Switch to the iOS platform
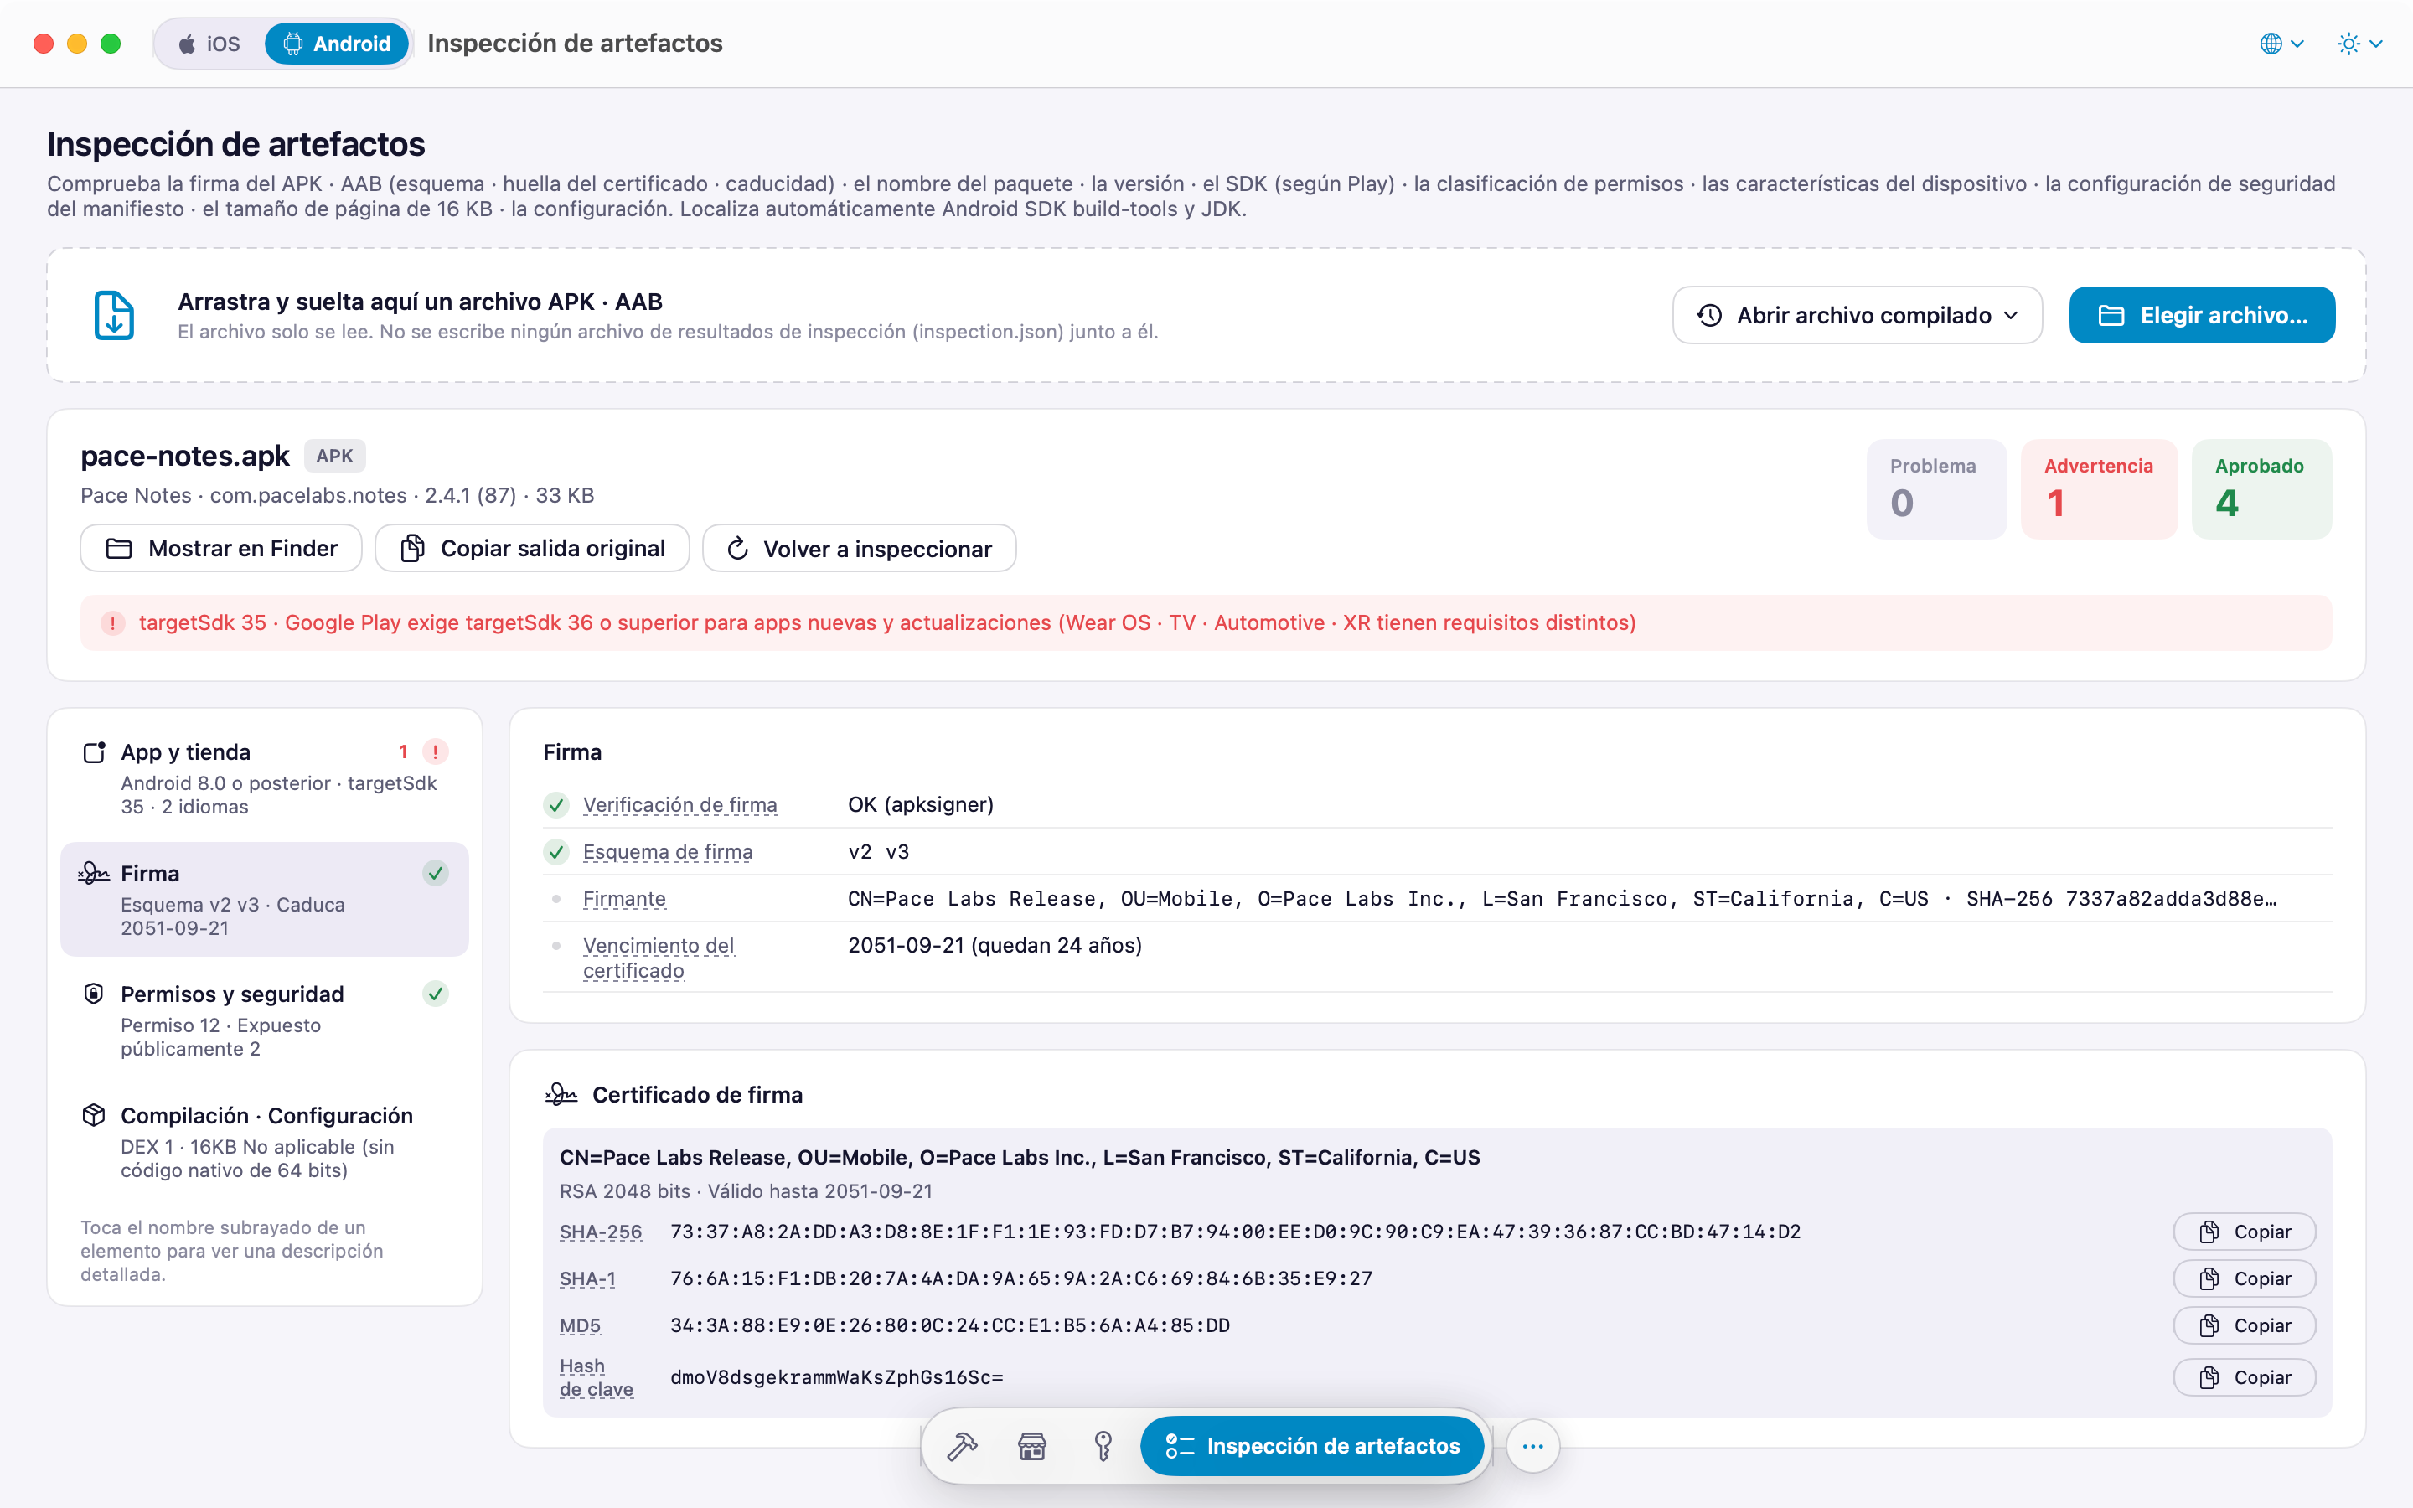Screen dimensions: 2413x1508 [209, 44]
